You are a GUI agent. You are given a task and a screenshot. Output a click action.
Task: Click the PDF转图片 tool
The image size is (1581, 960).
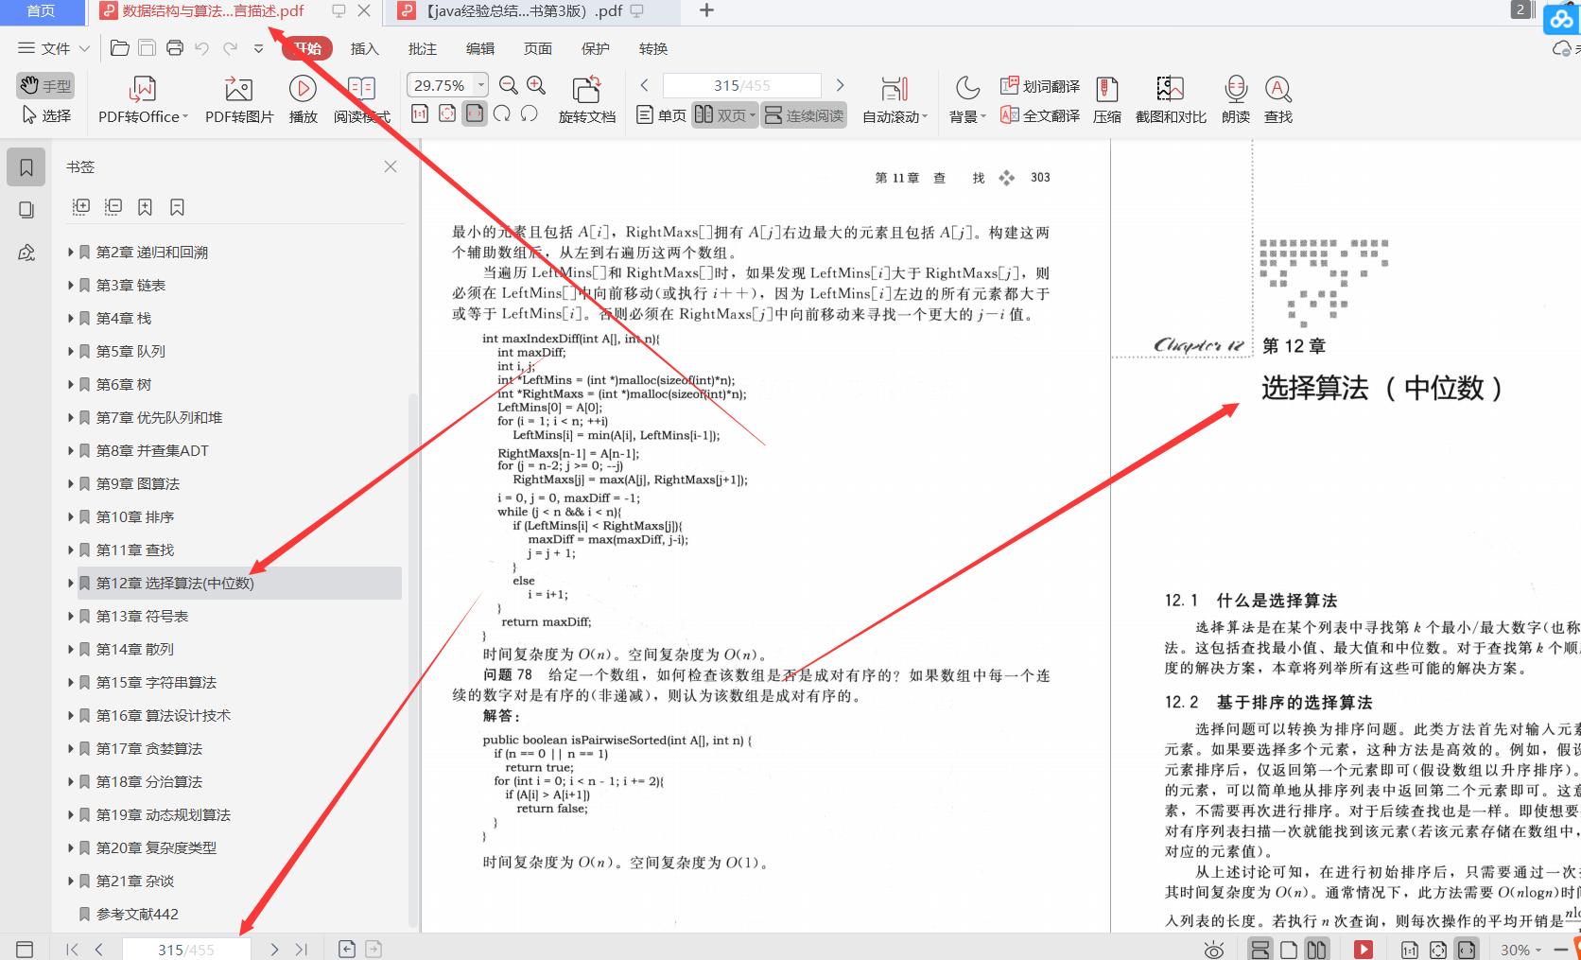[x=236, y=98]
